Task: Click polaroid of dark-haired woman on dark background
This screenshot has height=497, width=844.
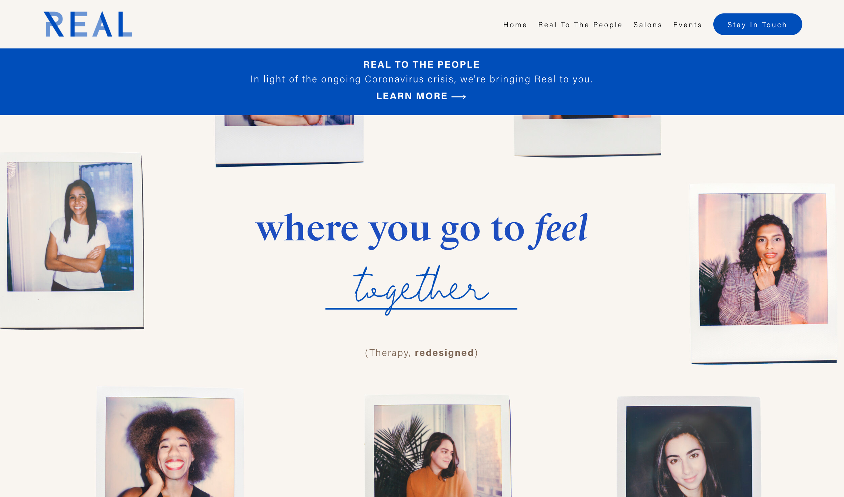Action: pyautogui.click(x=689, y=447)
